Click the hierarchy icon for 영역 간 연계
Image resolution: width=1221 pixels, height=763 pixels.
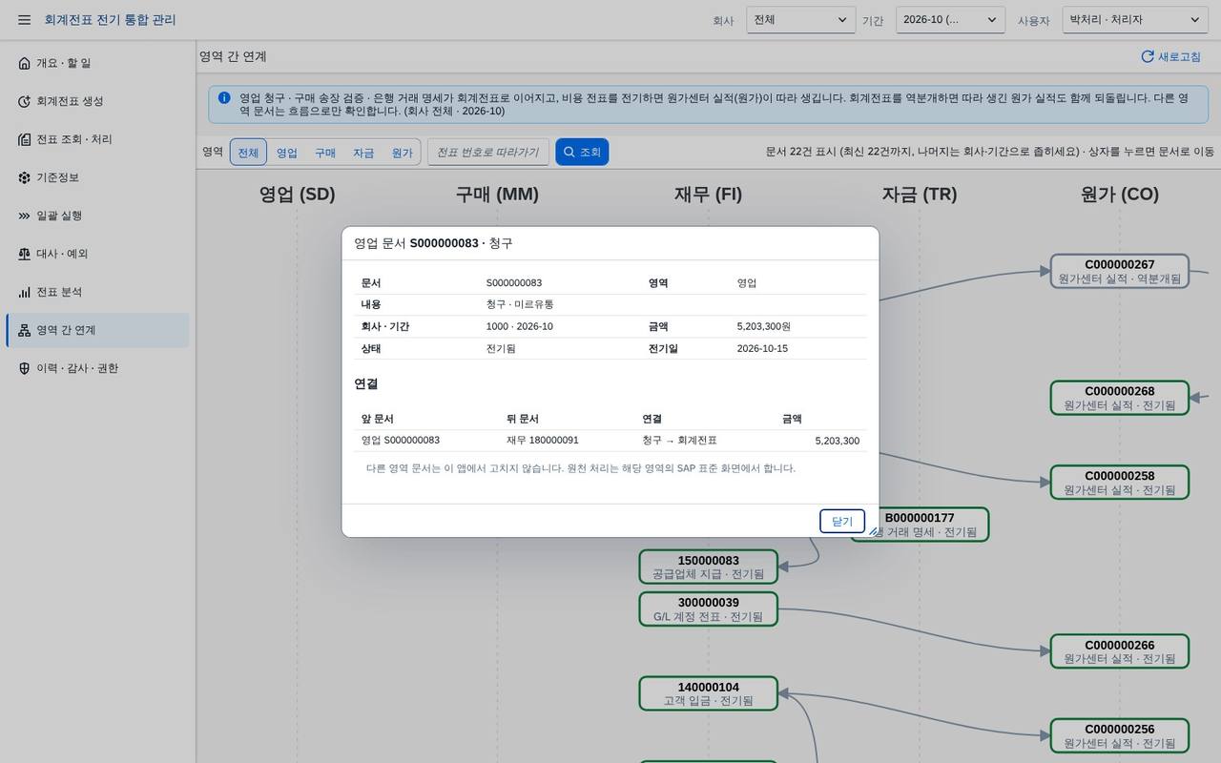point(24,330)
